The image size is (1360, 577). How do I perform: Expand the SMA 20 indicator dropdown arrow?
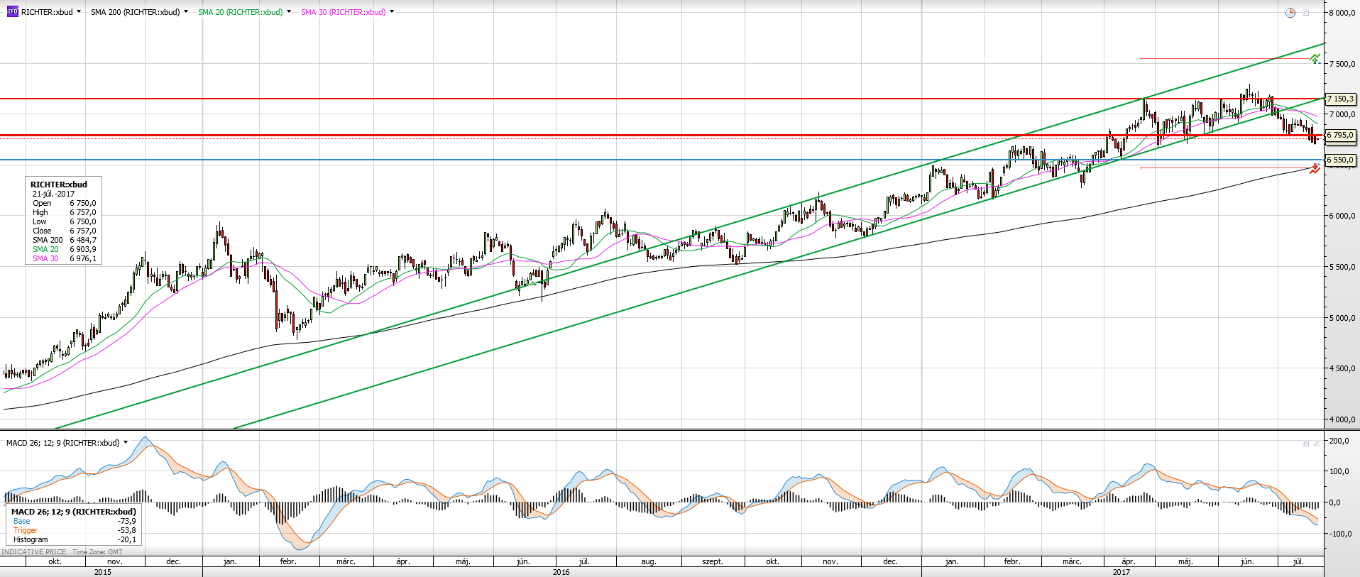[x=289, y=12]
